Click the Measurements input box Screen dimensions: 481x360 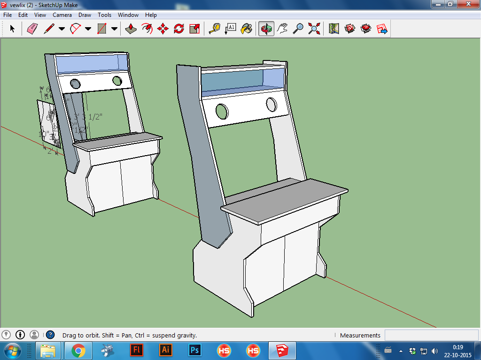(x=431, y=335)
